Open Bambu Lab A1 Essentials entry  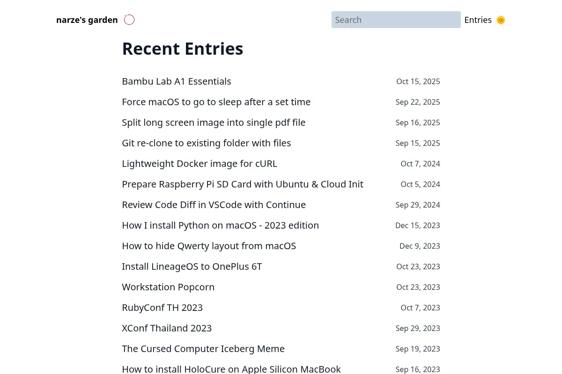point(177,81)
